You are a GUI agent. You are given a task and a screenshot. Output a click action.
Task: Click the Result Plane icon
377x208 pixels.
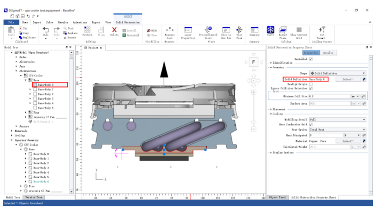click(x=282, y=30)
